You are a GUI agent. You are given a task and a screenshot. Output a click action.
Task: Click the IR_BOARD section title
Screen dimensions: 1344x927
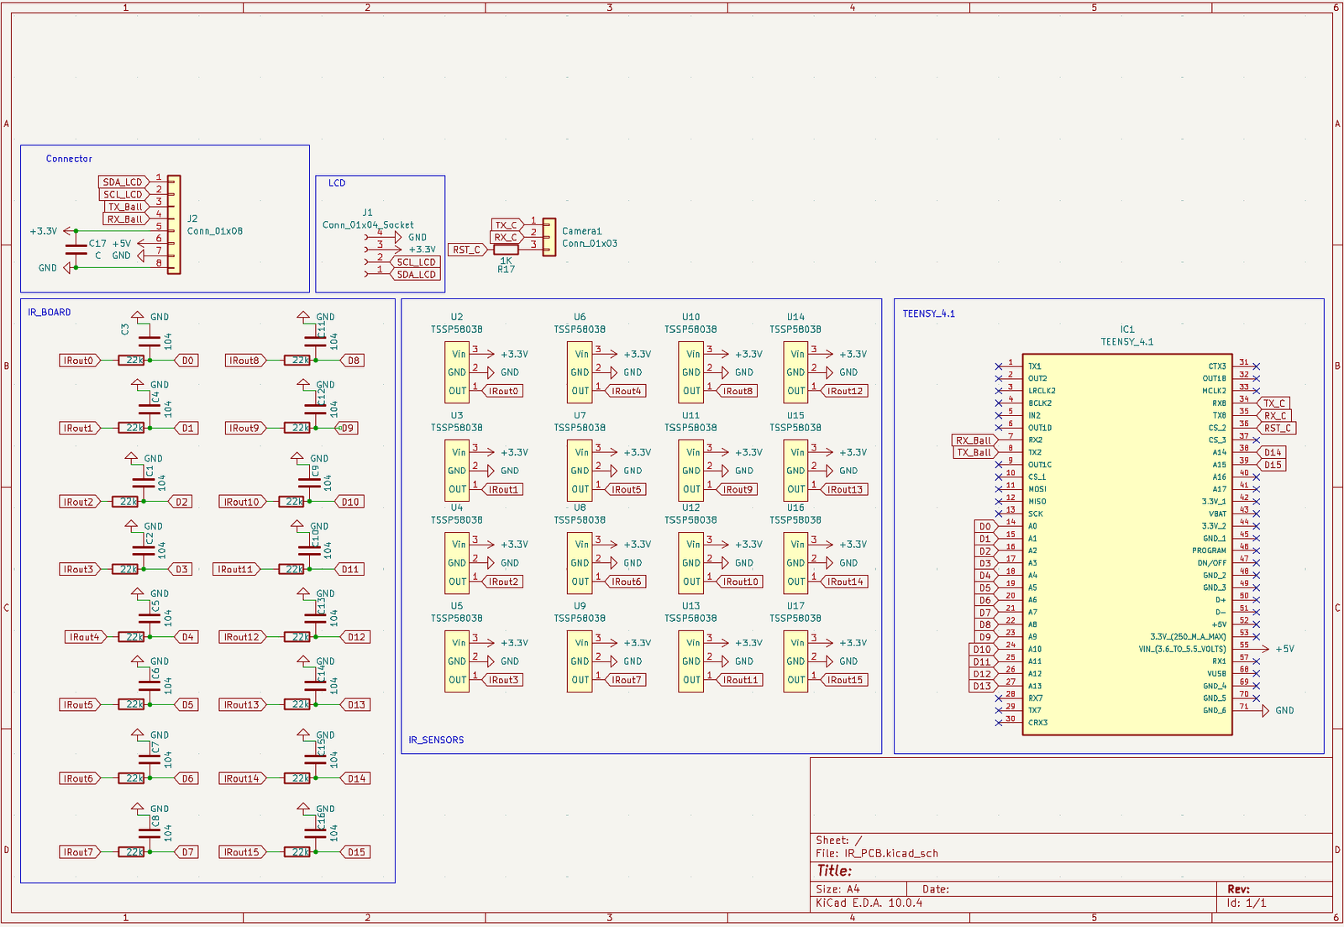tap(50, 313)
